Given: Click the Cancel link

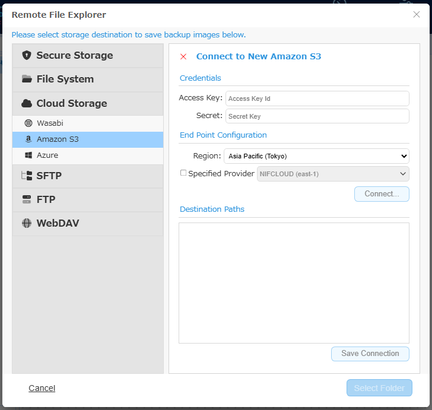Looking at the screenshot, I should point(42,388).
